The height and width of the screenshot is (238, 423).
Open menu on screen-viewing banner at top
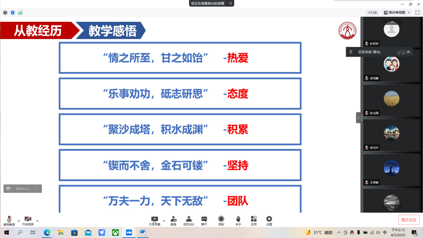point(230,3)
